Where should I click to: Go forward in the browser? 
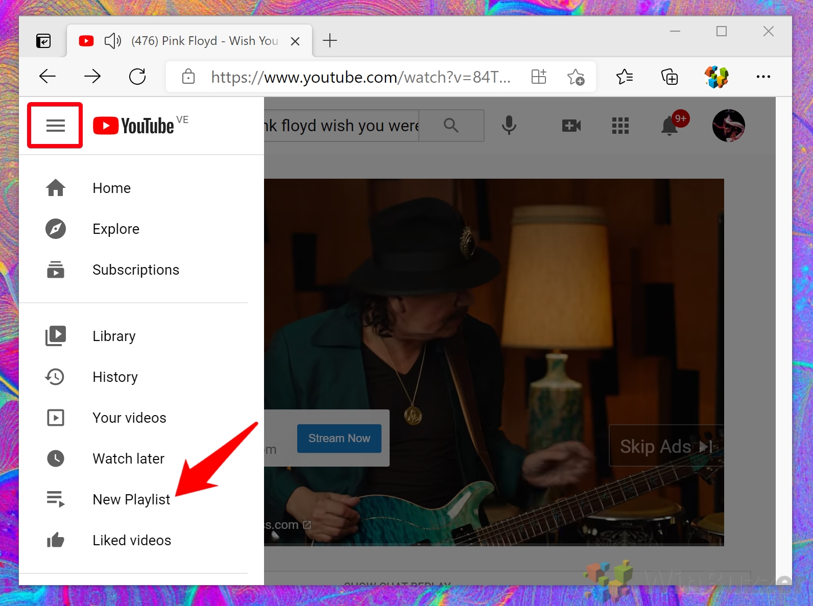92,77
